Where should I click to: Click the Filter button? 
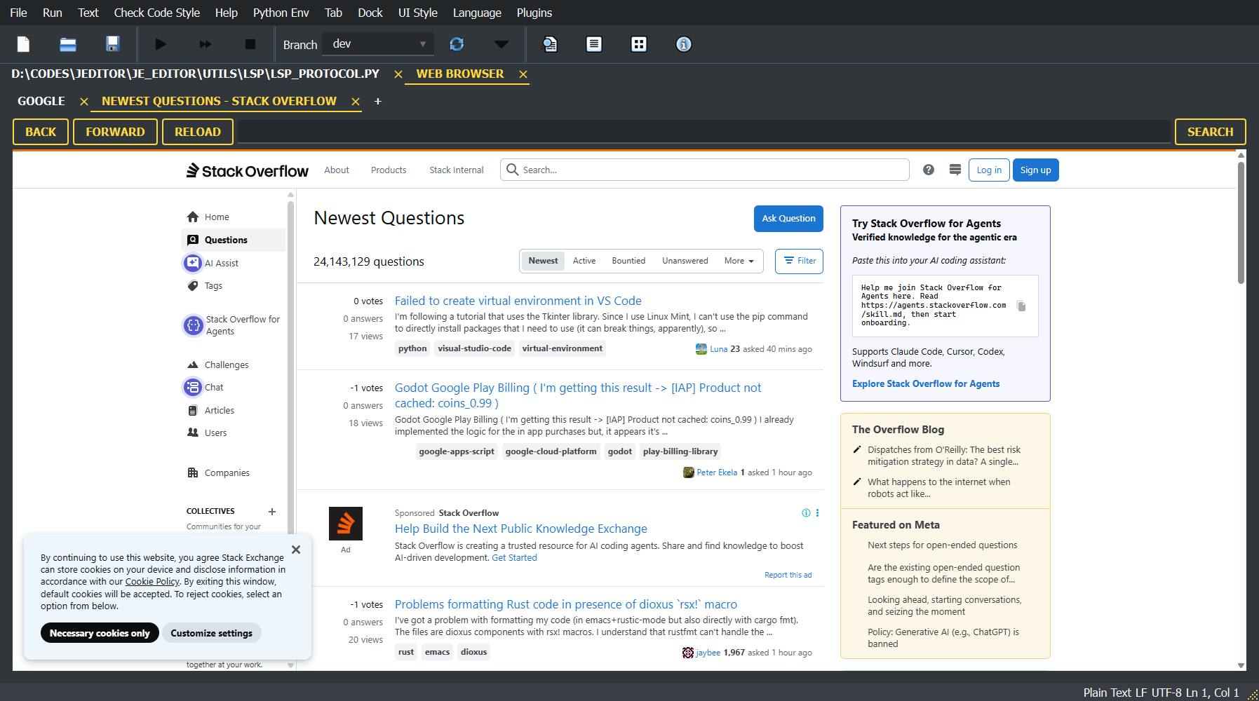[800, 261]
